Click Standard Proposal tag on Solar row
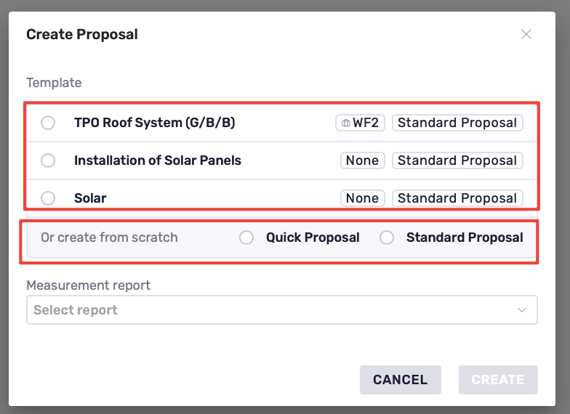The height and width of the screenshot is (414, 570). (457, 198)
